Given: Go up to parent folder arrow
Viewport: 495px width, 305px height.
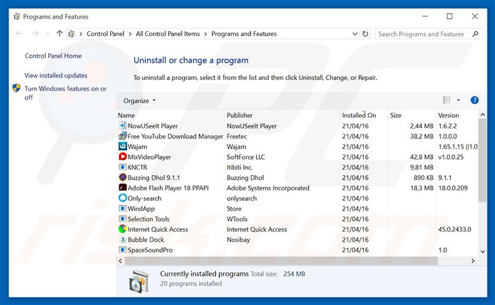Looking at the screenshot, I should 60,33.
